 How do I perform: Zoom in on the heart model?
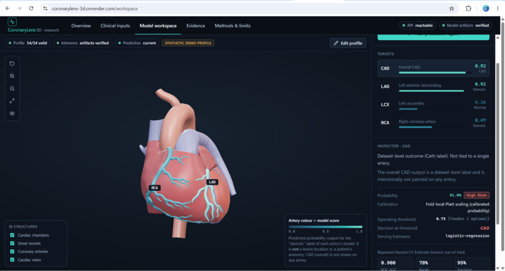12,76
